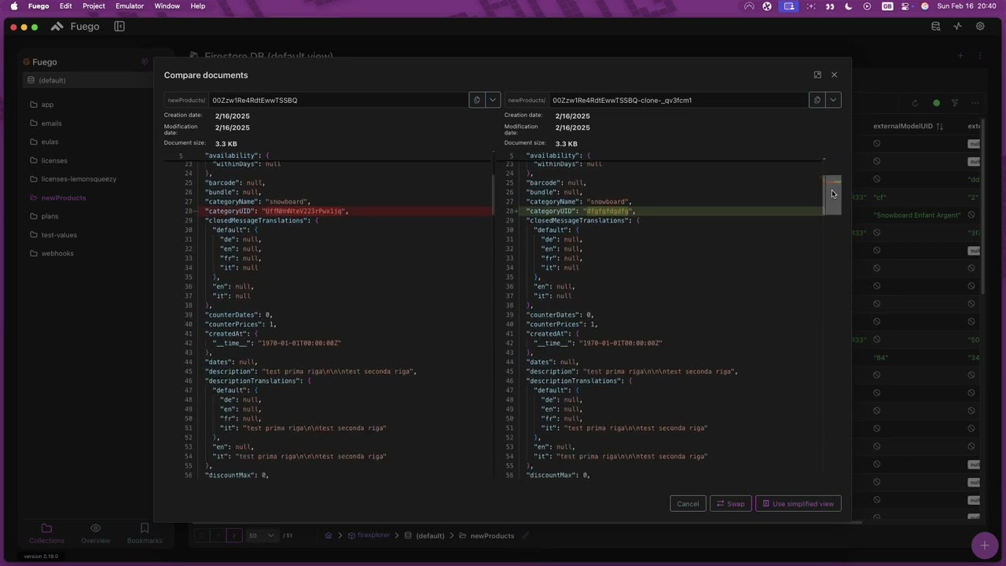Viewport: 1006px width, 566px height.
Task: Click the next page arrow in pagination
Action: point(234,535)
